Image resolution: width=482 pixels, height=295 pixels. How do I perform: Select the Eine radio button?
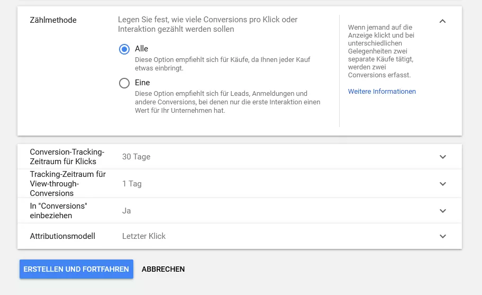click(x=124, y=83)
